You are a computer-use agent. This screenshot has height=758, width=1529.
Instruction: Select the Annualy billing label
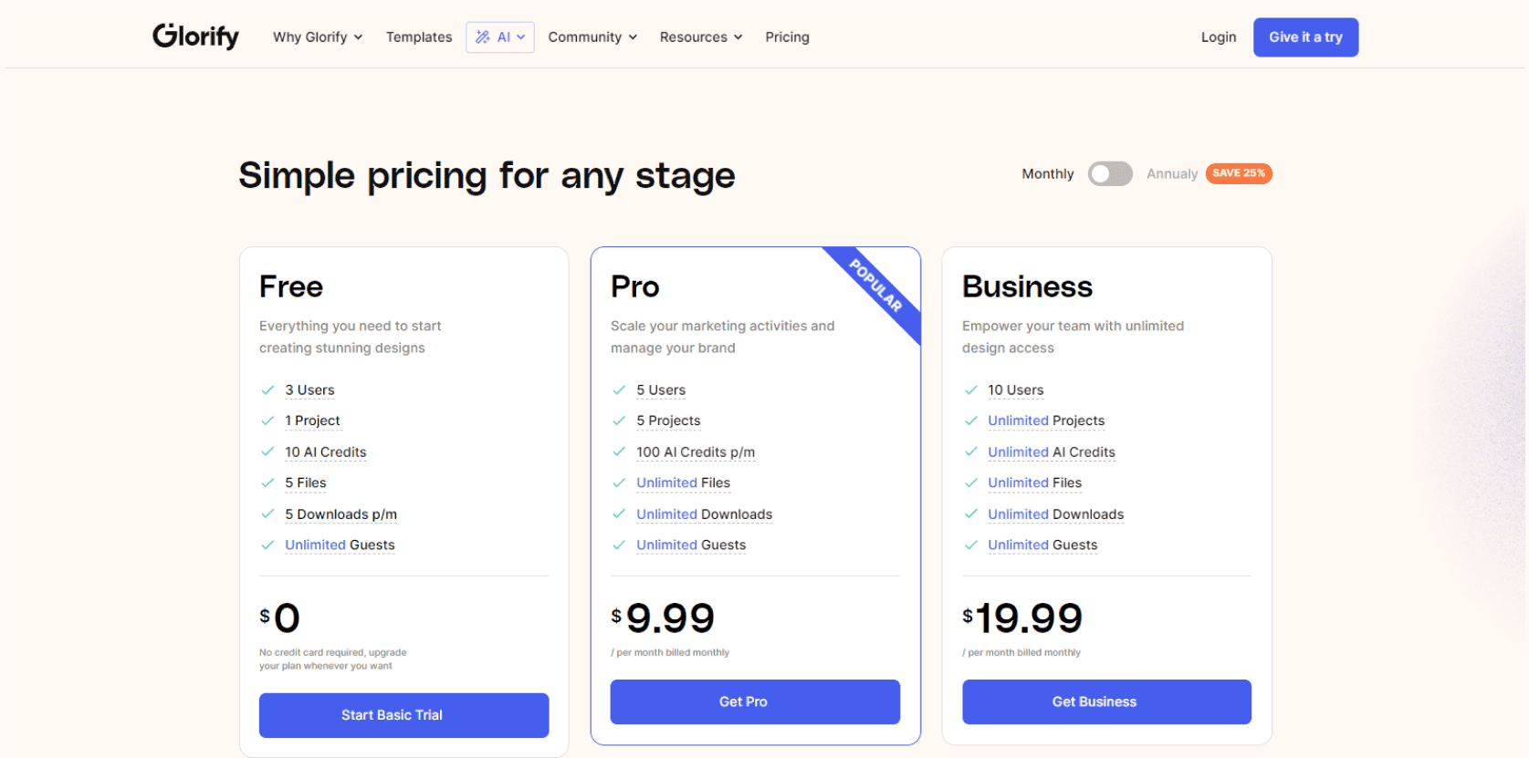[x=1172, y=174]
